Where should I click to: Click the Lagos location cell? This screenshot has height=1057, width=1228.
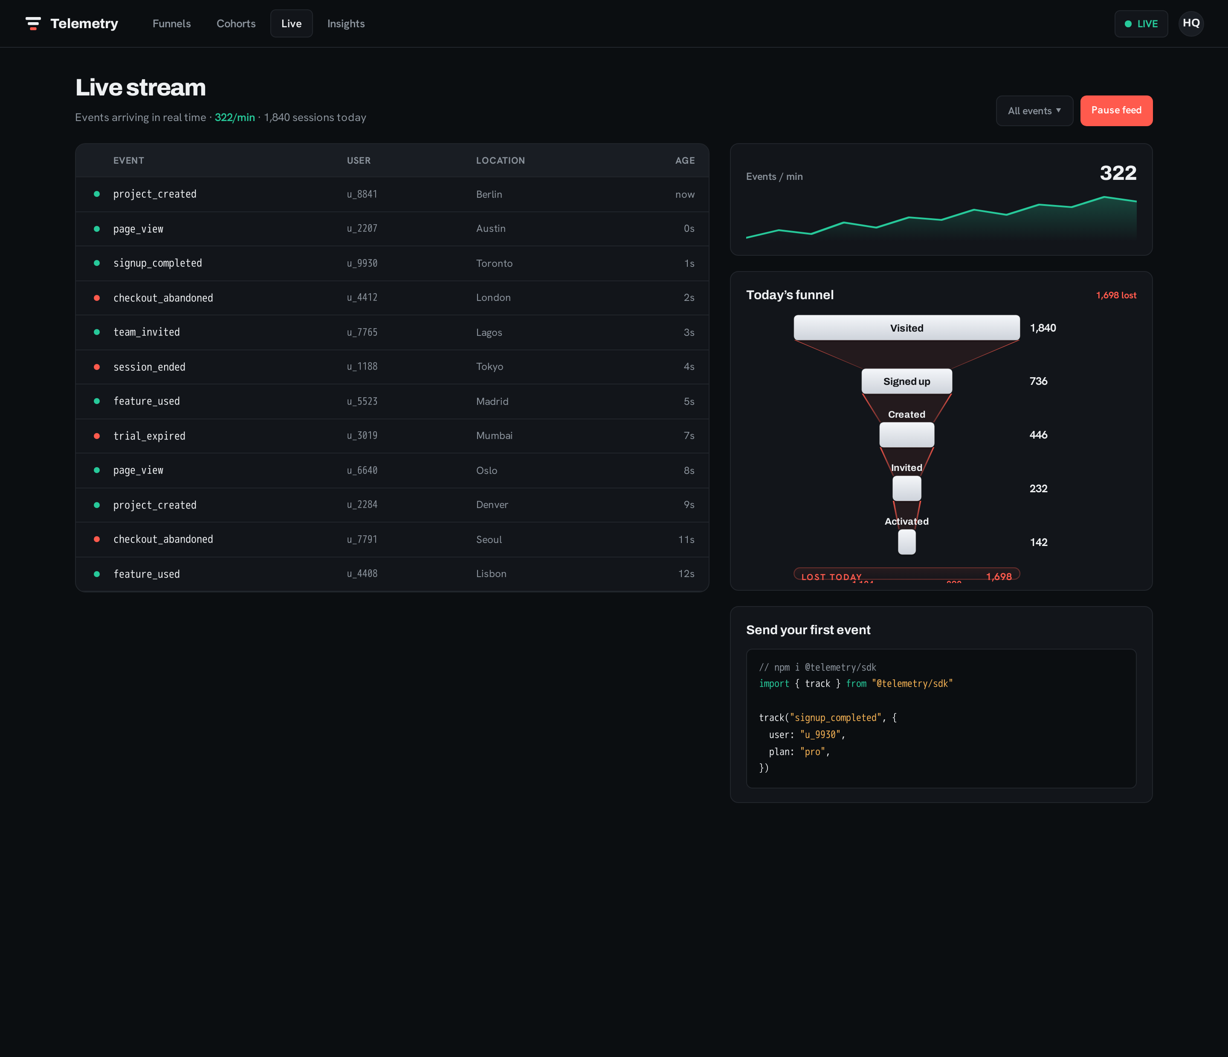(489, 332)
